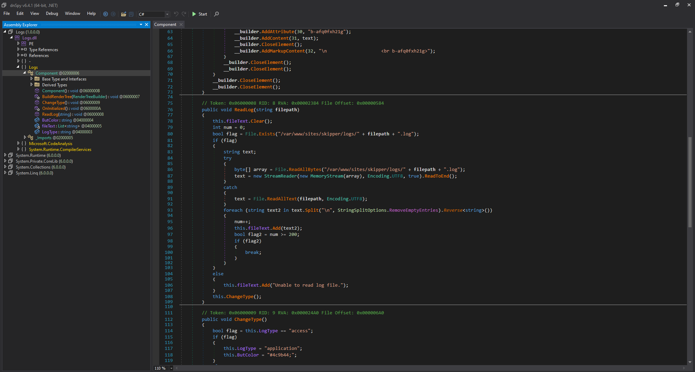Open the Help menu
Viewport: 695px width, 372px height.
coord(91,13)
